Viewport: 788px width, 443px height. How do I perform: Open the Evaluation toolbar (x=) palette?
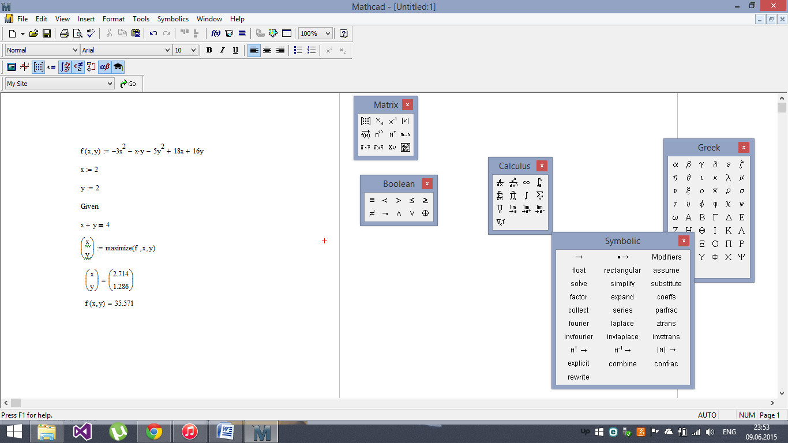point(51,67)
